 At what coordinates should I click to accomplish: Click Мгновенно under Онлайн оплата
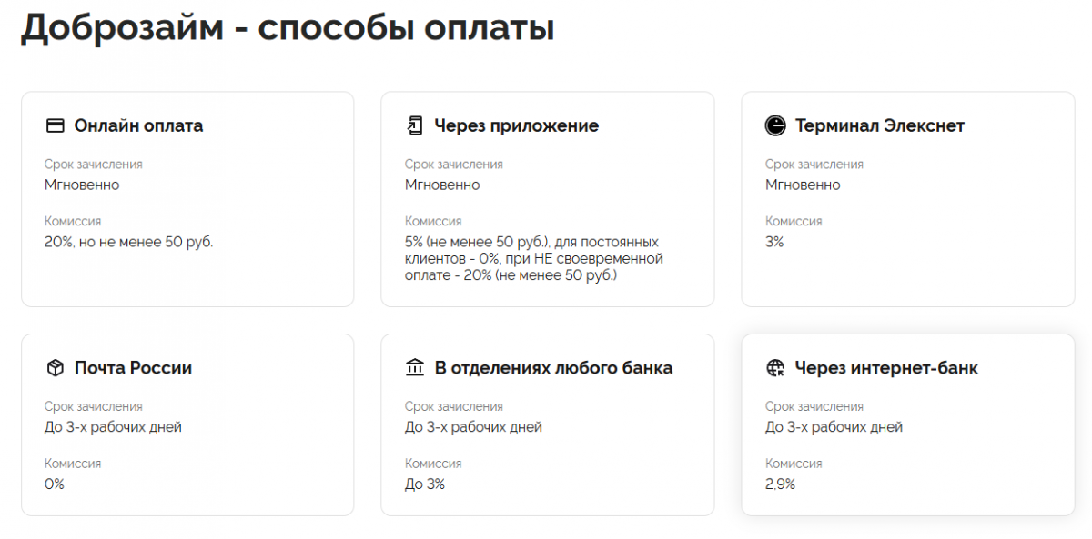(x=82, y=185)
